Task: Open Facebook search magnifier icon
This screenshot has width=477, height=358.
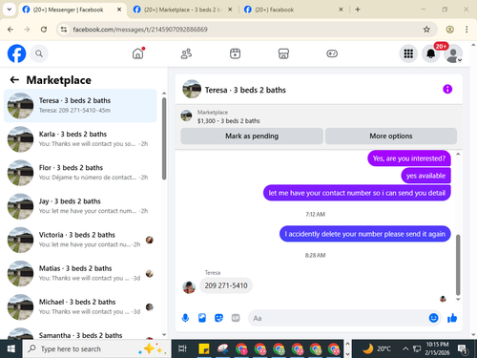Action: [39, 53]
